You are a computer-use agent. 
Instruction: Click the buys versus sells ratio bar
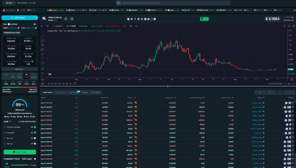[x=20, y=87]
